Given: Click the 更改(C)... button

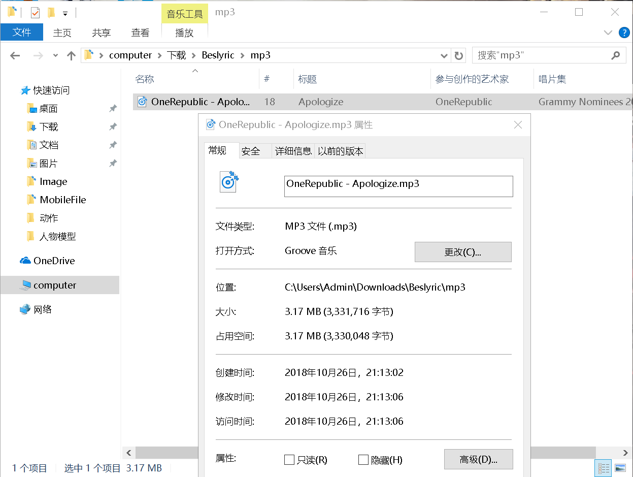Looking at the screenshot, I should tap(462, 252).
